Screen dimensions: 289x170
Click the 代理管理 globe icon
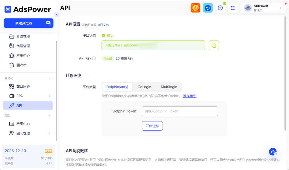pos(12,46)
